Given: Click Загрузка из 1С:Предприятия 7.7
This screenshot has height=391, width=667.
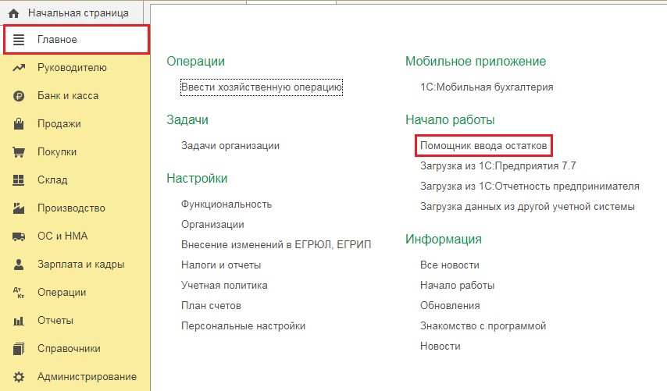Looking at the screenshot, I should pyautogui.click(x=498, y=165).
